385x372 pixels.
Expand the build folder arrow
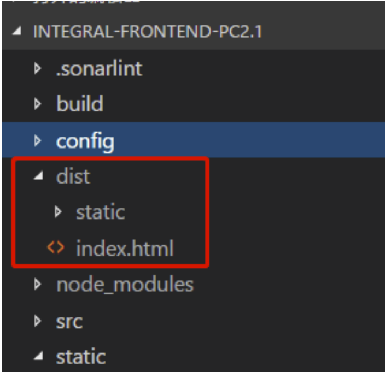coord(37,104)
